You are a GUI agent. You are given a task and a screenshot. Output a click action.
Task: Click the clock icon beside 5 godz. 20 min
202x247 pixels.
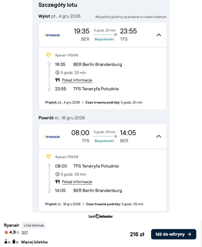(58, 73)
